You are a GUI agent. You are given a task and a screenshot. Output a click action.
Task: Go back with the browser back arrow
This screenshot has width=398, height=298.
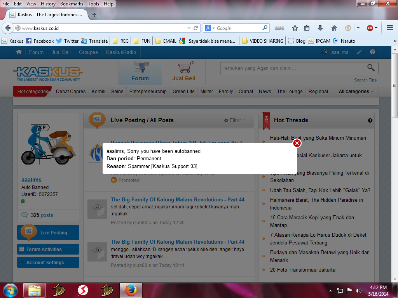point(8,28)
